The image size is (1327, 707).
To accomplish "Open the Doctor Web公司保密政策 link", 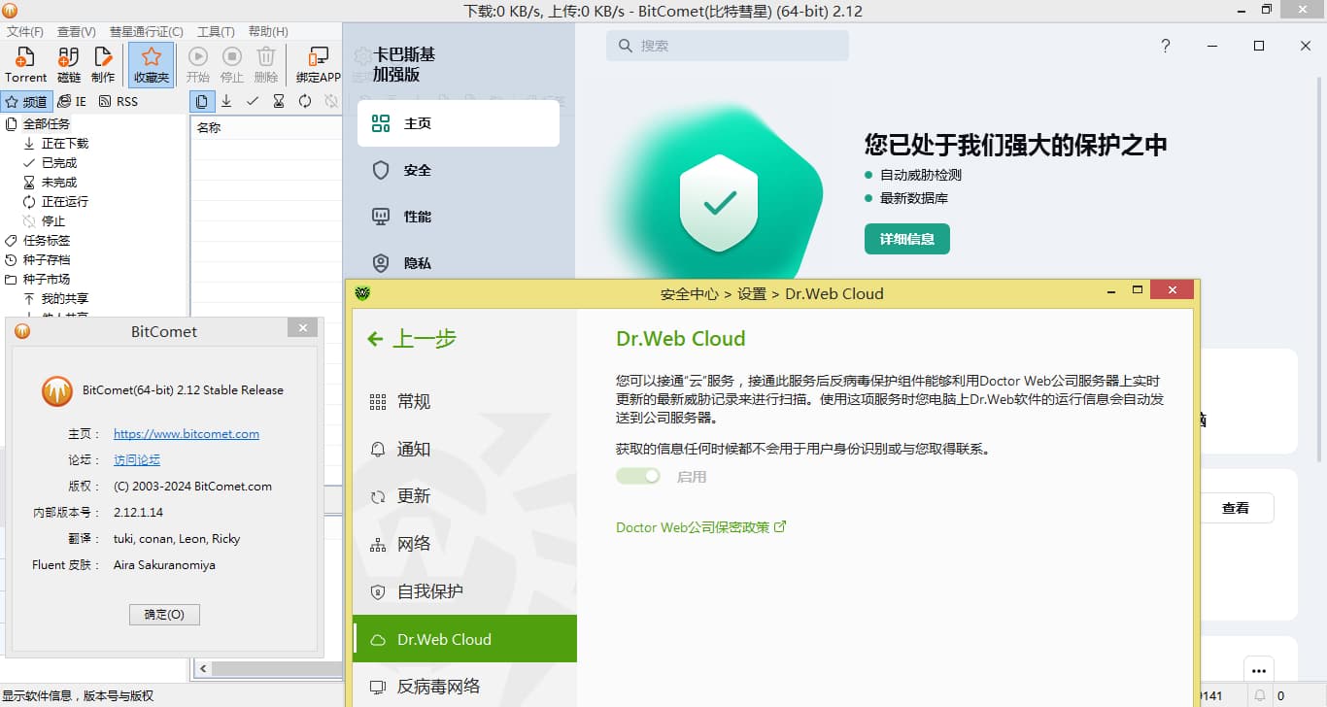I will pyautogui.click(x=700, y=527).
